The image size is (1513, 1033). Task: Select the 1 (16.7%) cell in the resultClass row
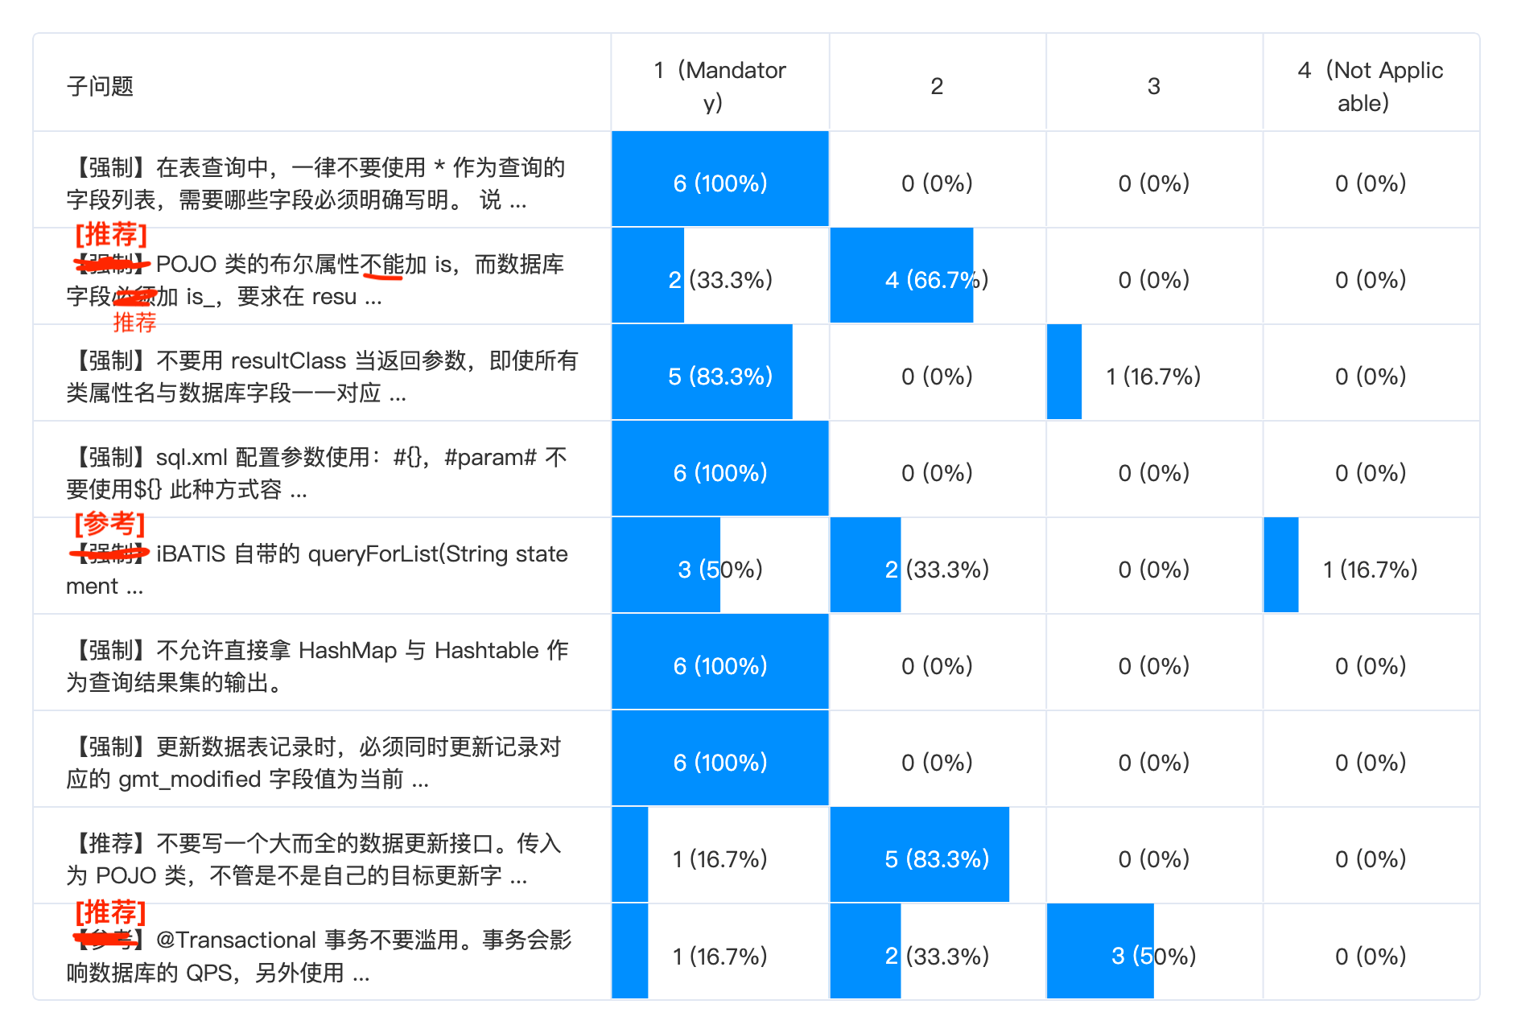pyautogui.click(x=1153, y=376)
